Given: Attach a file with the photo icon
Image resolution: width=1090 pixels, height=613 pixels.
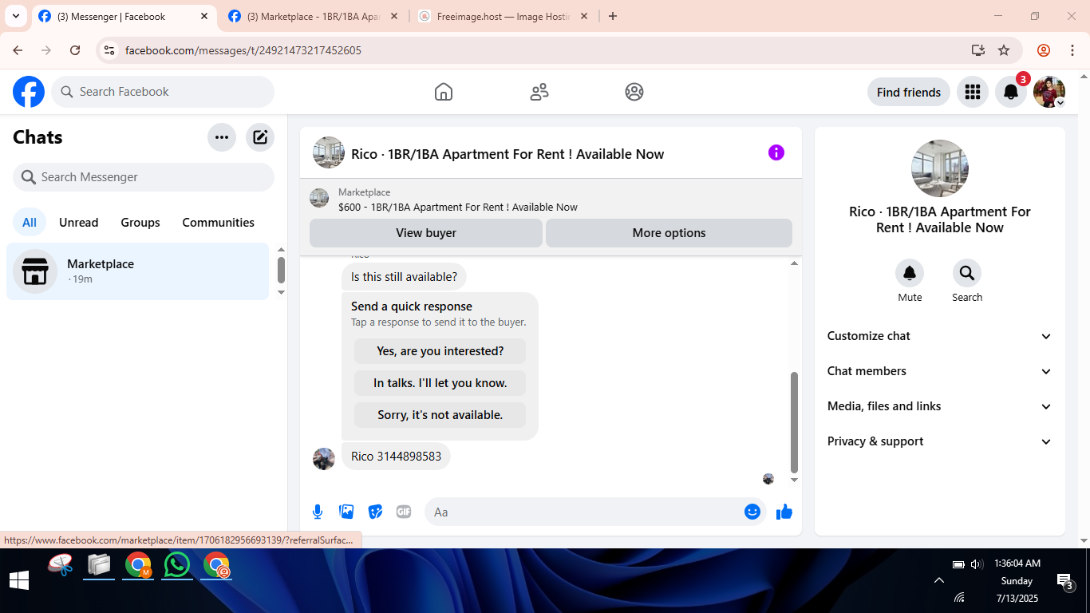Looking at the screenshot, I should [x=346, y=512].
